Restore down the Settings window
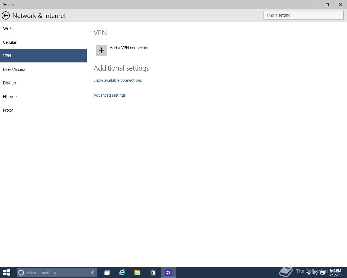Image resolution: width=347 pixels, height=278 pixels. point(327,4)
